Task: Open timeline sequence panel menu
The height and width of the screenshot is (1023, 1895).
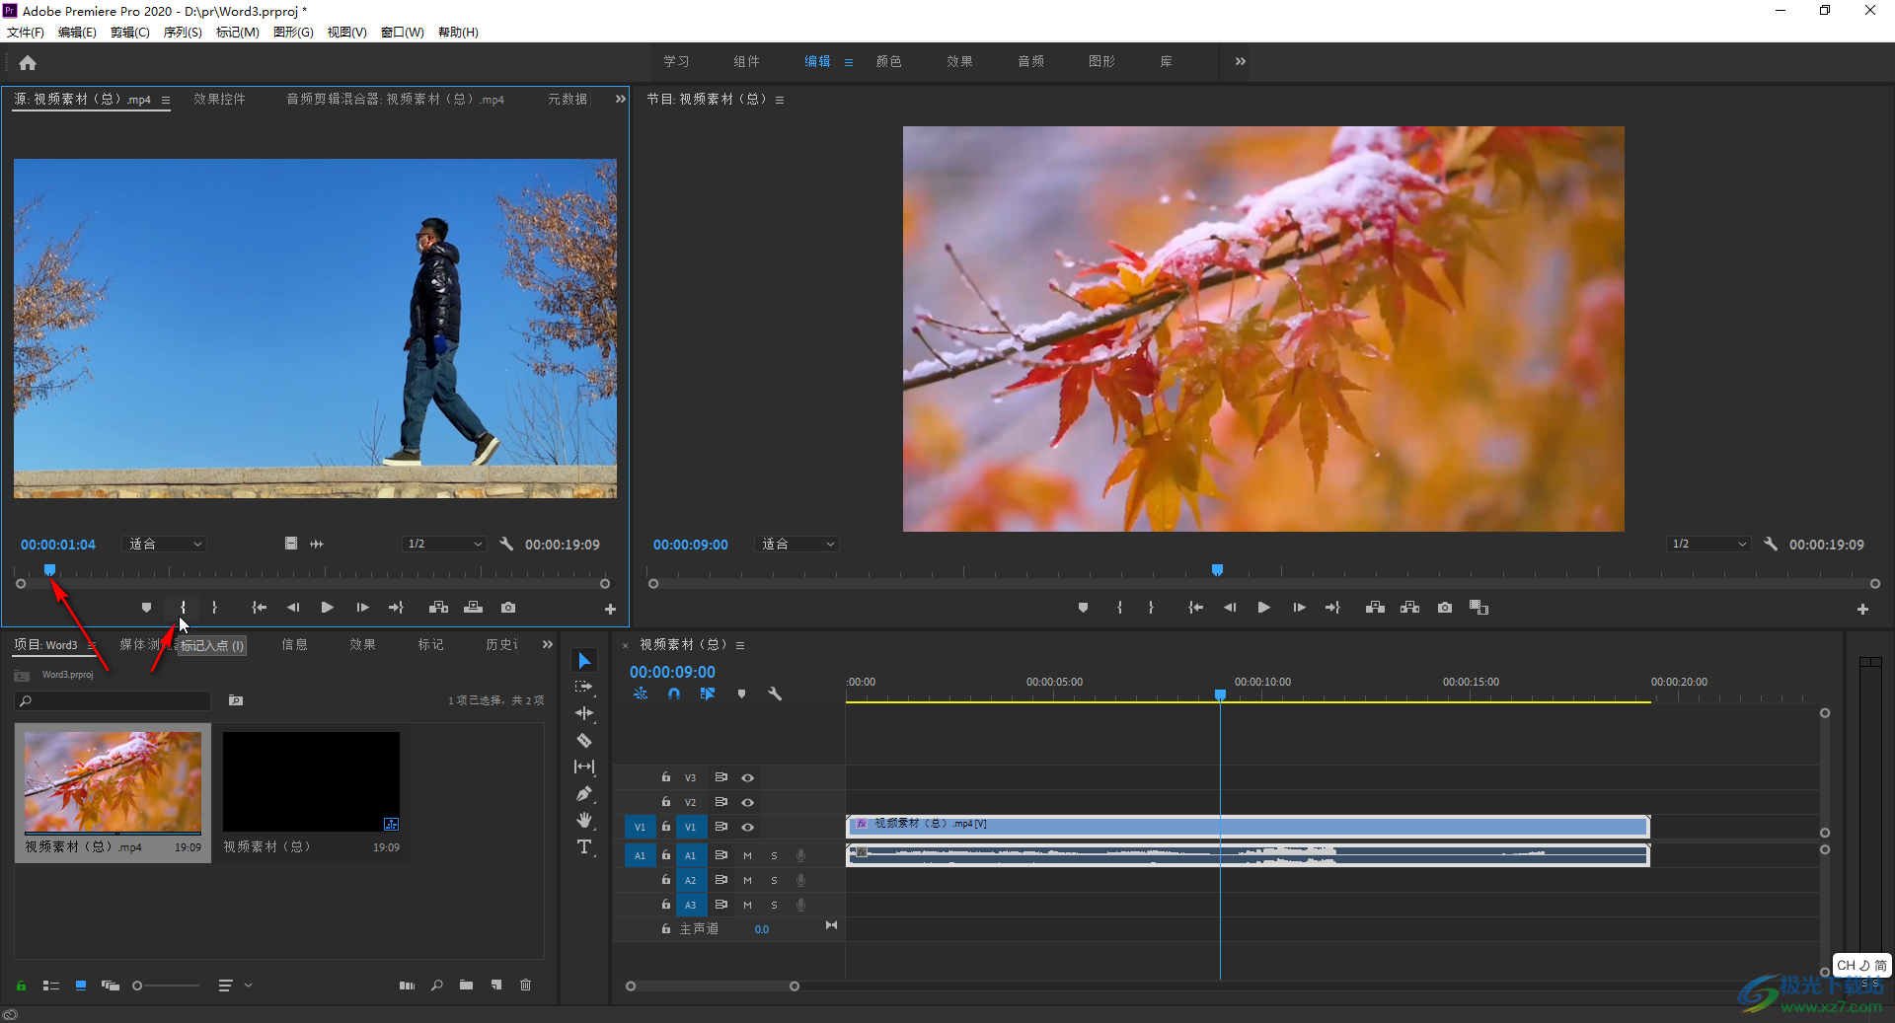Action: (x=740, y=645)
